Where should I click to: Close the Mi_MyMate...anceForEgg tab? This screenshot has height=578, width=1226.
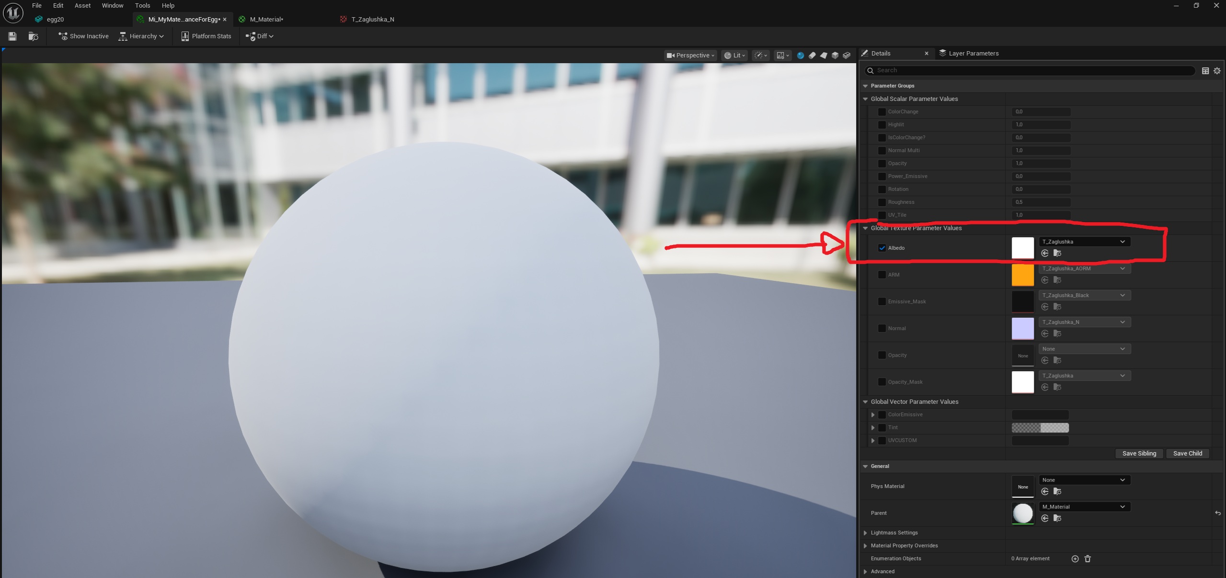tap(225, 20)
